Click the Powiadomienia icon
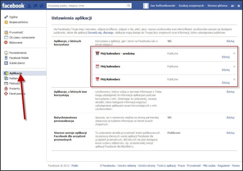Image resolution: width=243 pixels, height=171 pixels. coord(6,53)
